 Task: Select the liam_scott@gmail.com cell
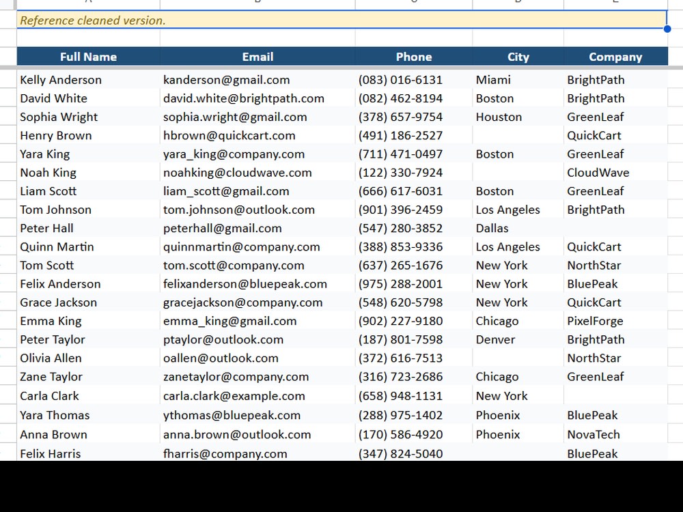pyautogui.click(x=257, y=191)
